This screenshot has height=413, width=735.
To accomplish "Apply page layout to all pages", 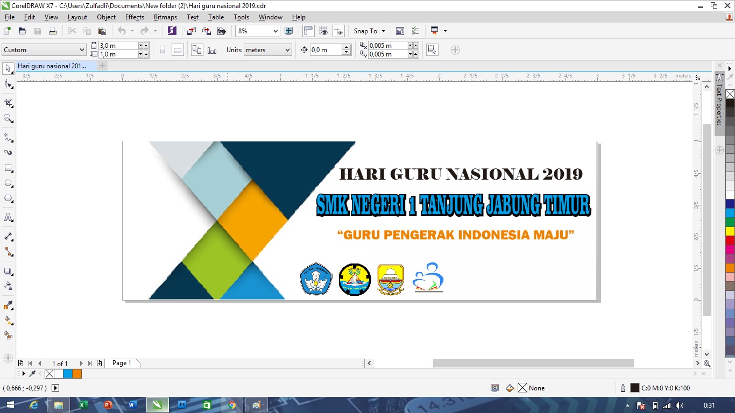I will (197, 50).
